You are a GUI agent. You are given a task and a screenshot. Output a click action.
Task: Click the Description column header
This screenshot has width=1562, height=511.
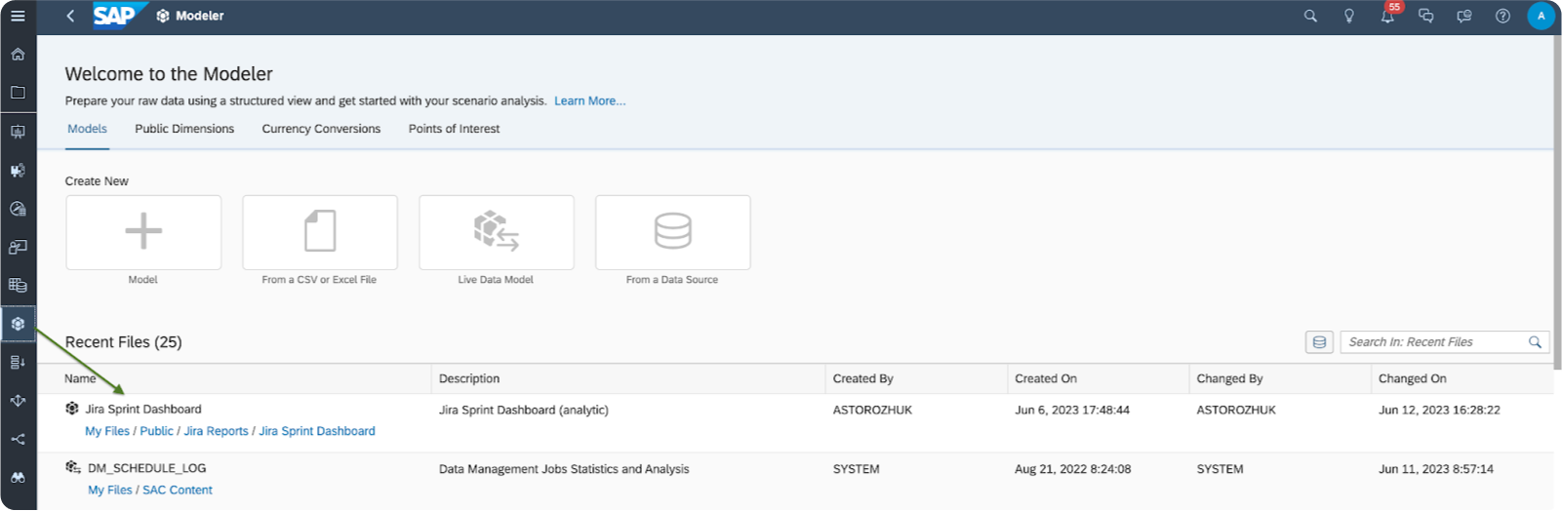pyautogui.click(x=469, y=378)
